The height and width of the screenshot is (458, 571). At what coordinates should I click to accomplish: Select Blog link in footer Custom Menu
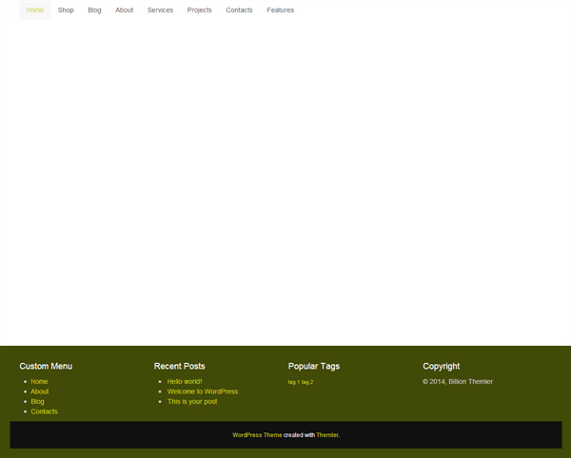click(37, 401)
